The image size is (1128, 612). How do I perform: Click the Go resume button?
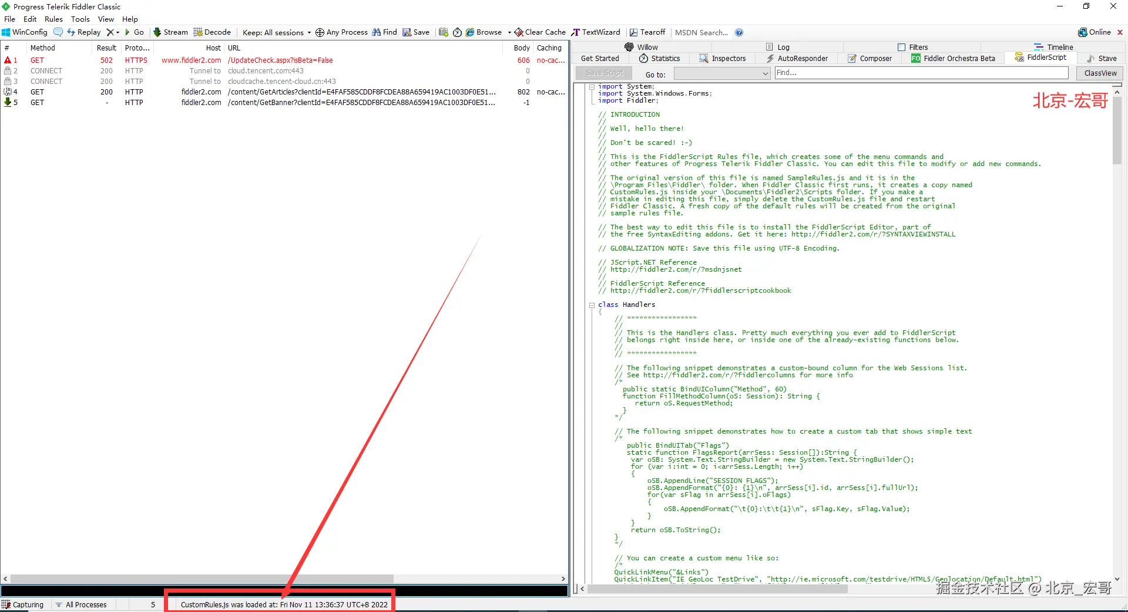tap(135, 32)
